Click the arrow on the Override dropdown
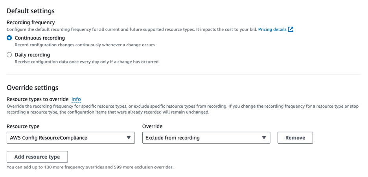 [x=264, y=138]
